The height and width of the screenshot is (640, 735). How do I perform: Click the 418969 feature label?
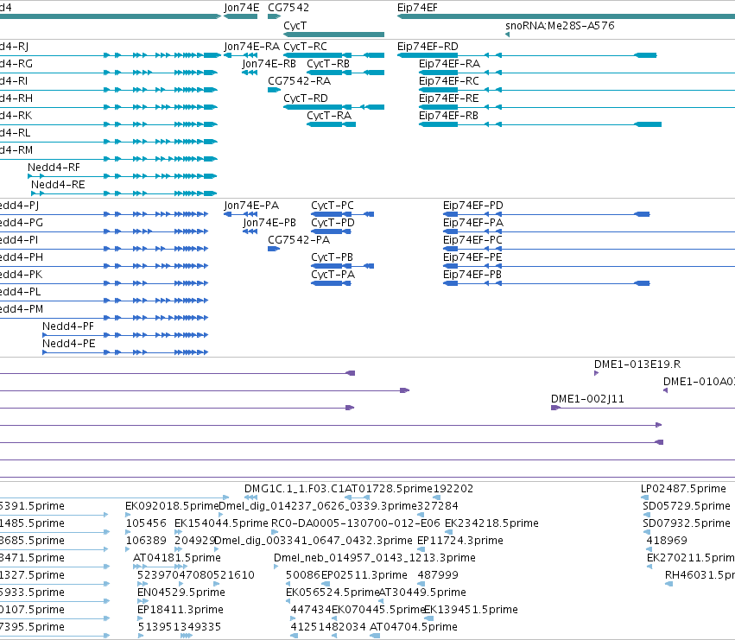coord(667,541)
